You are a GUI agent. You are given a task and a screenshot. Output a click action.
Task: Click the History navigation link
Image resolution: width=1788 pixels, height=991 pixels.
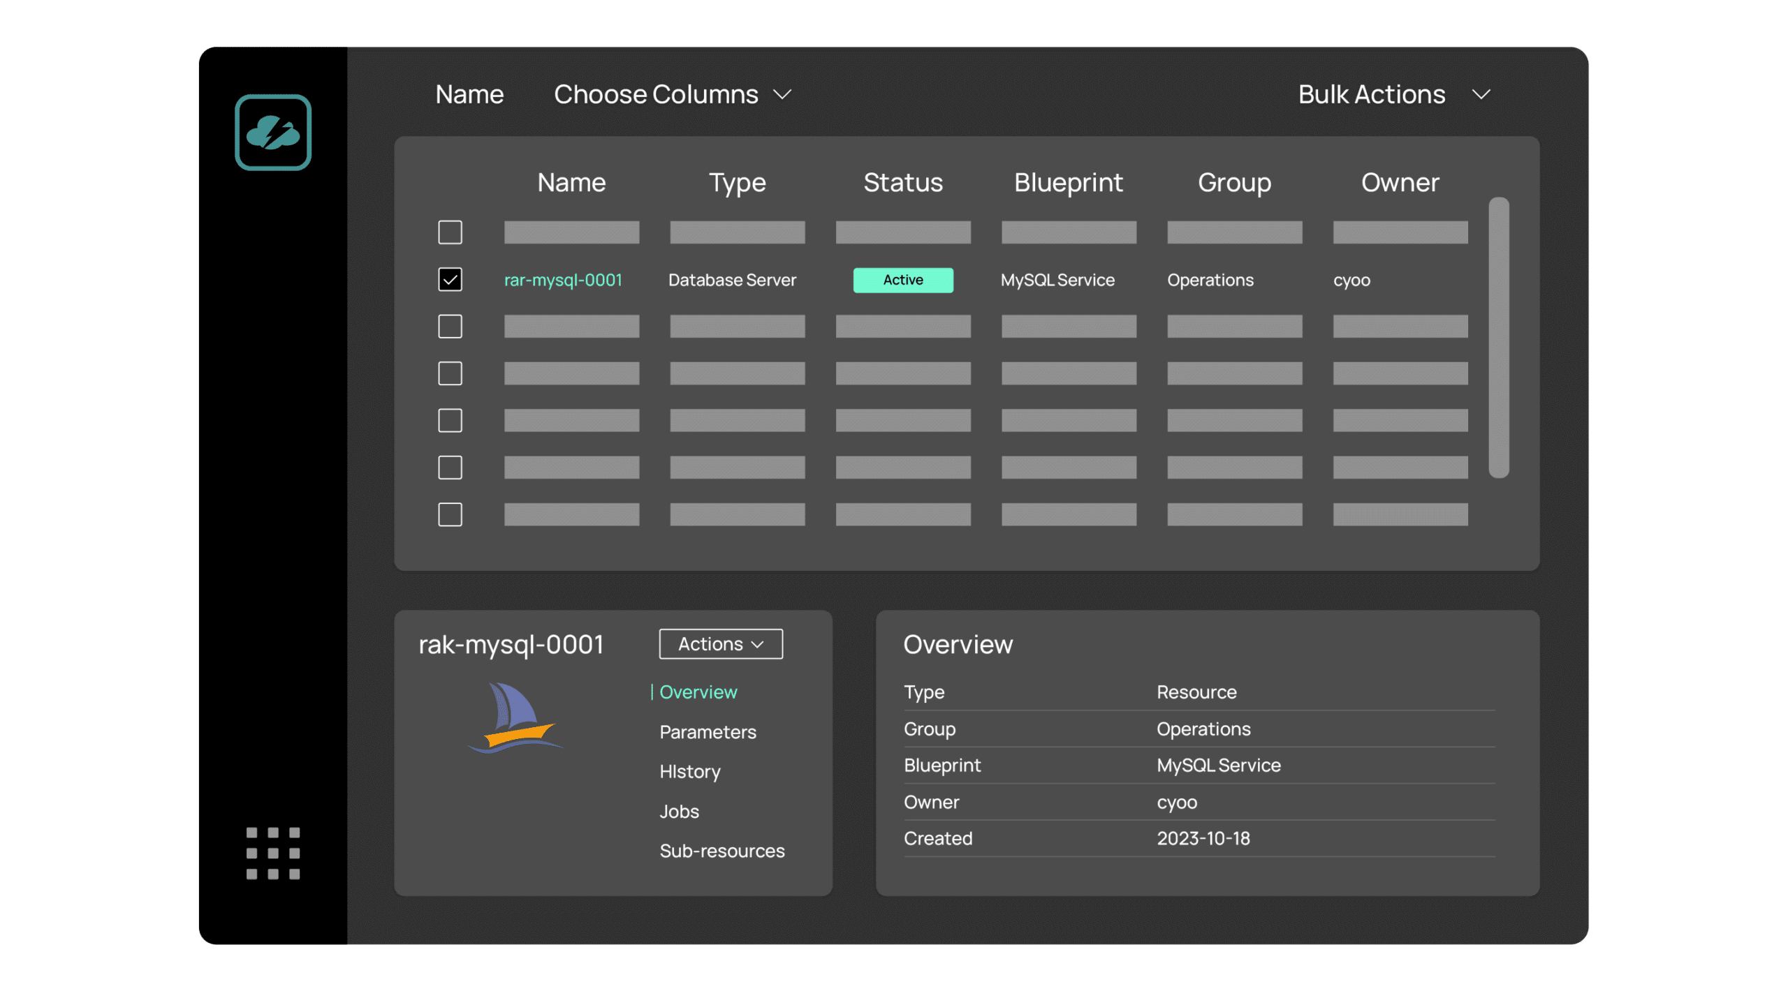pyautogui.click(x=689, y=771)
